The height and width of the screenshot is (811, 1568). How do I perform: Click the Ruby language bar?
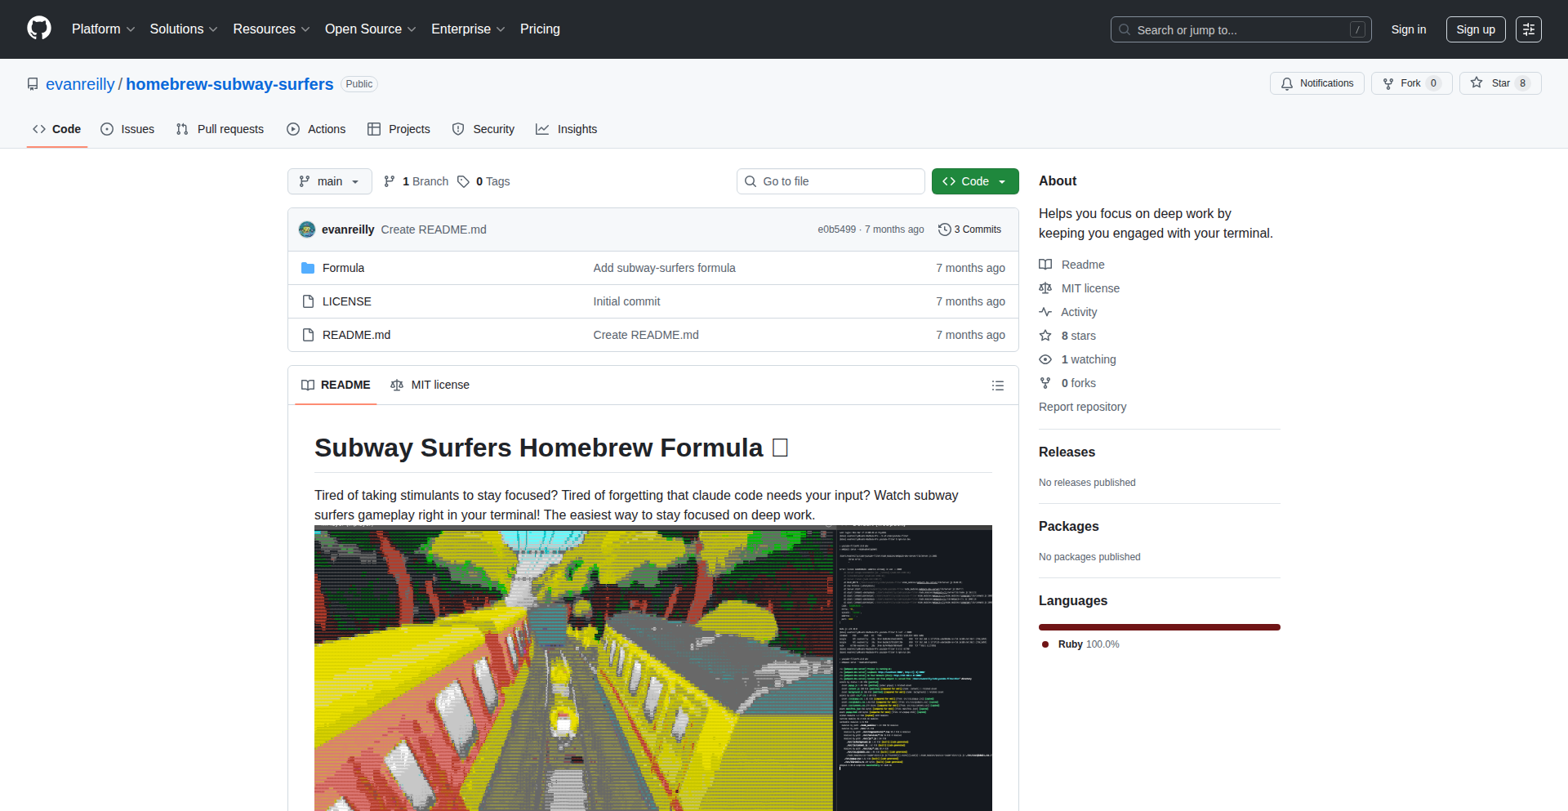1160,627
